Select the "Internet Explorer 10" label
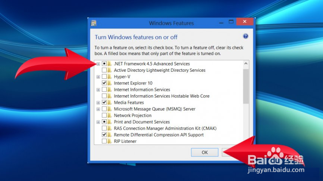This screenshot has width=323, height=181. [133, 83]
